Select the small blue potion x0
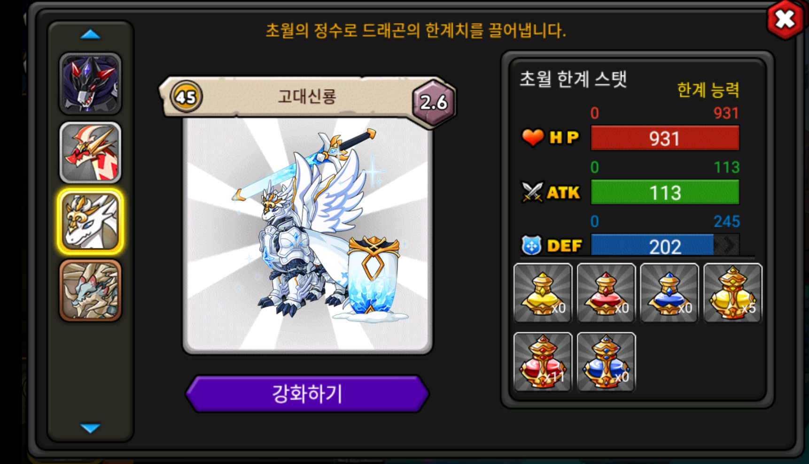Viewport: 809px width, 464px height. point(669,293)
